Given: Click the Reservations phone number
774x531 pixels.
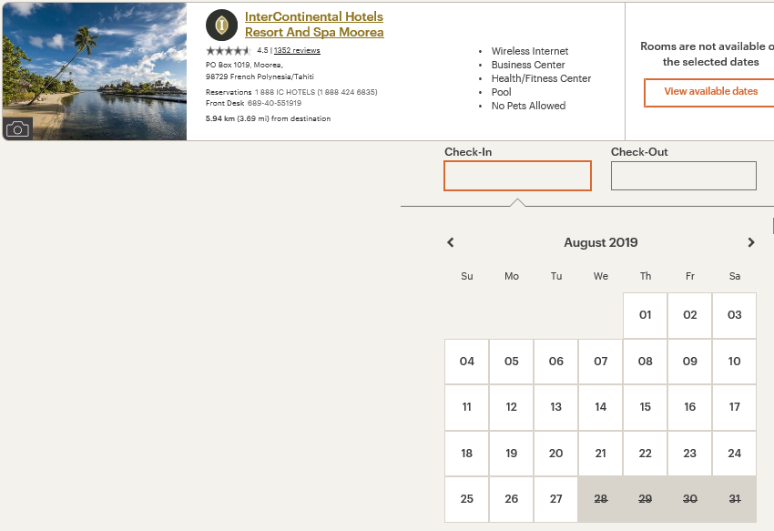Looking at the screenshot, I should (316, 92).
